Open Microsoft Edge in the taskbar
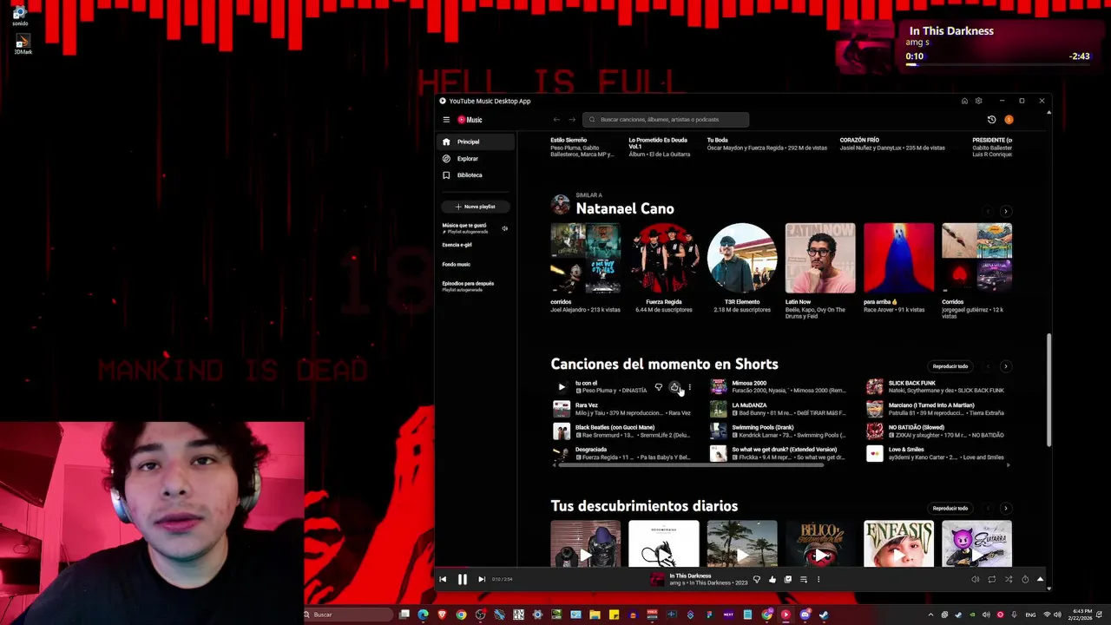Viewport: 1111px width, 625px height. [x=423, y=615]
